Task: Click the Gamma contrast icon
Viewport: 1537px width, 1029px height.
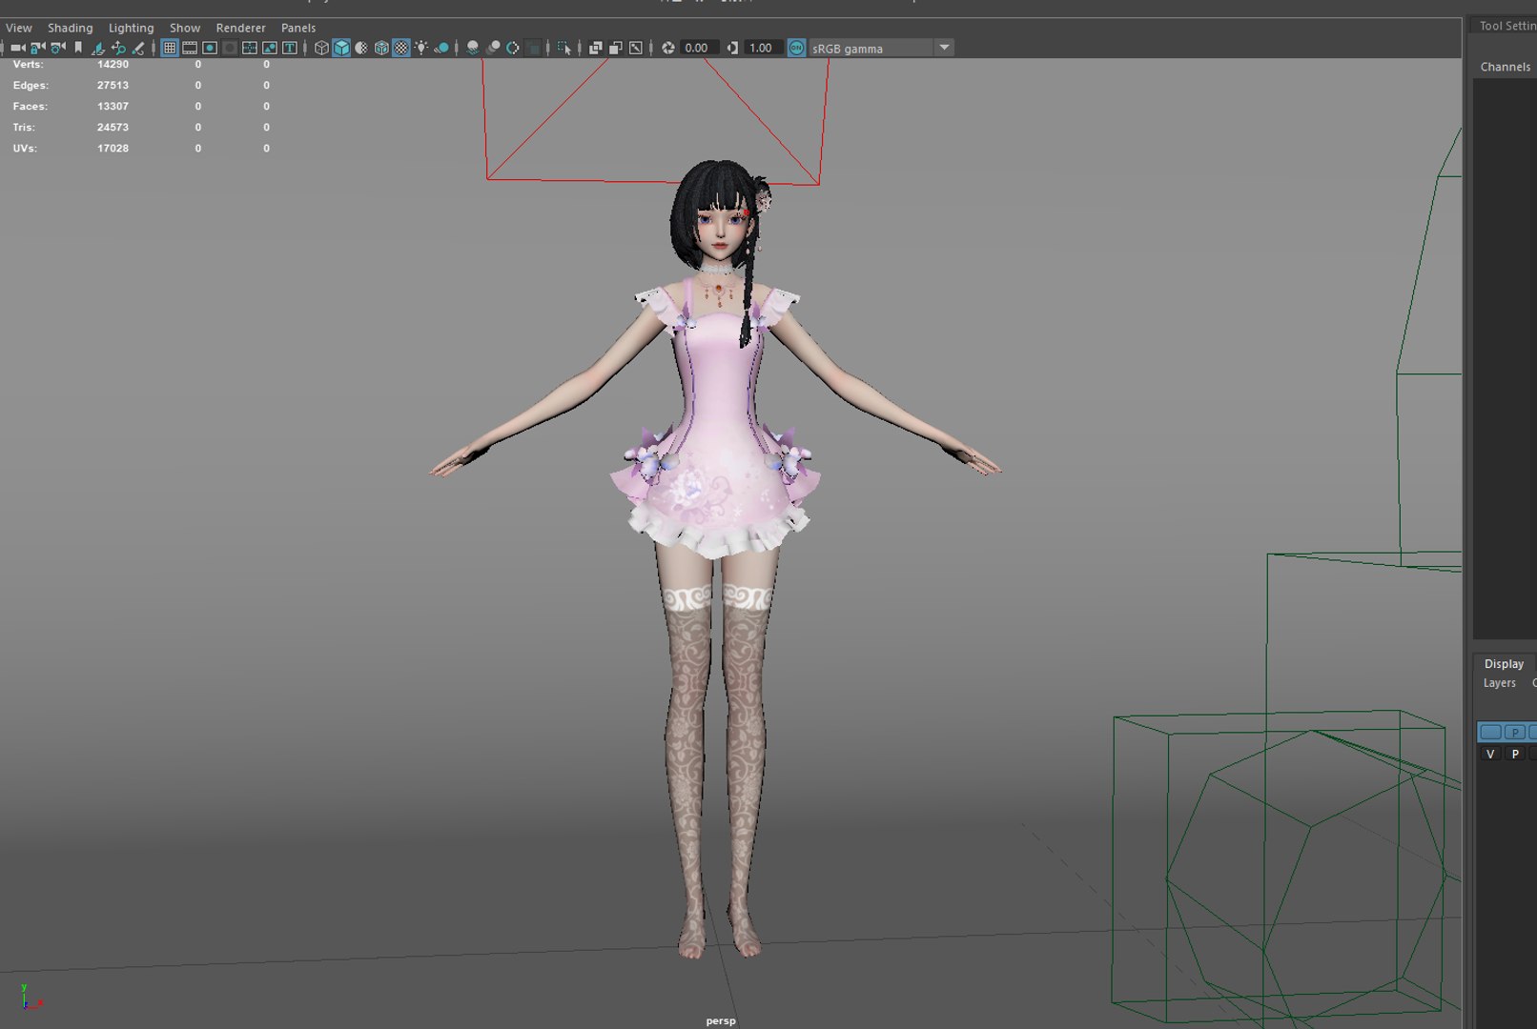Action: [732, 48]
